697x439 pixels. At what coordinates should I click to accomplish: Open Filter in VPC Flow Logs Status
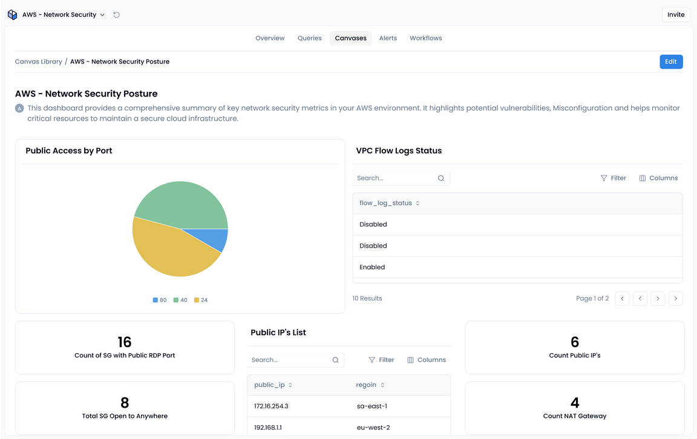pos(613,178)
